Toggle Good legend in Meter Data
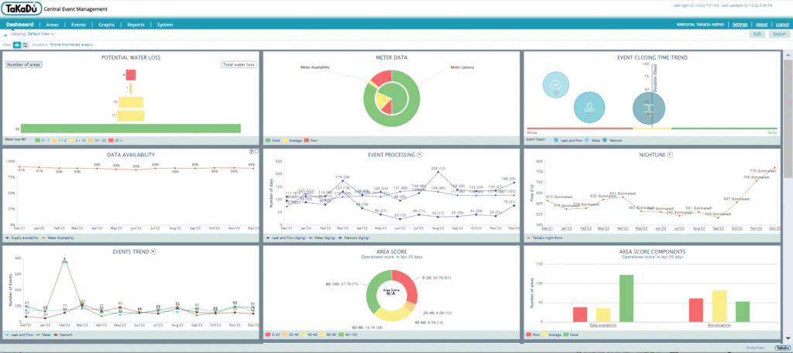Viewport: 793px width, 353px height. click(x=273, y=140)
